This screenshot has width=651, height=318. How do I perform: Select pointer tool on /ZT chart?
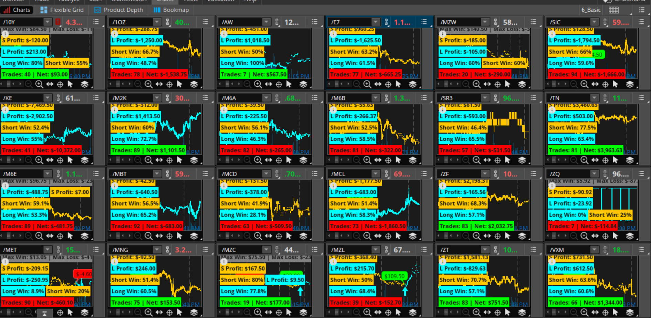[x=508, y=312]
